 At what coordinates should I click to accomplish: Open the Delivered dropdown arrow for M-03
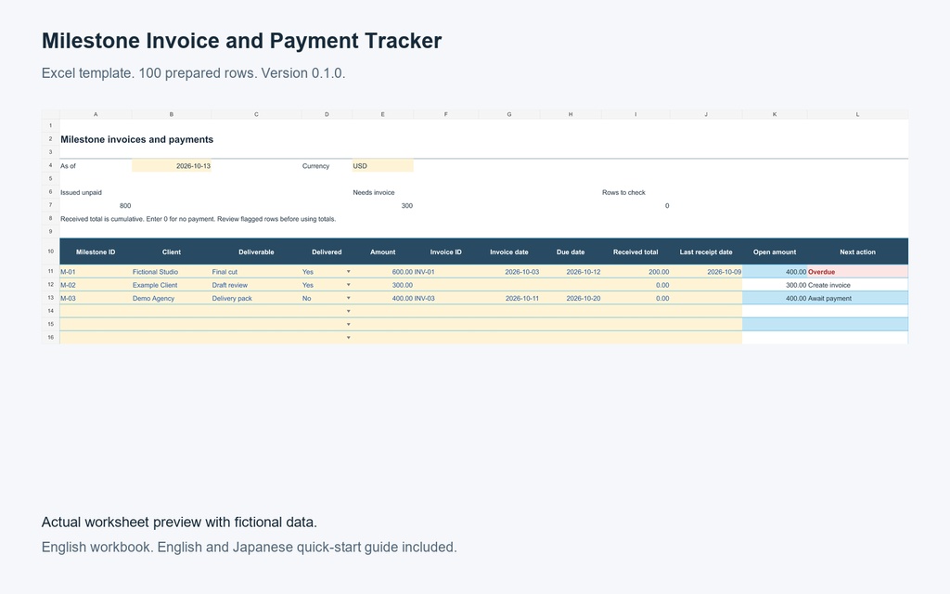pos(349,298)
